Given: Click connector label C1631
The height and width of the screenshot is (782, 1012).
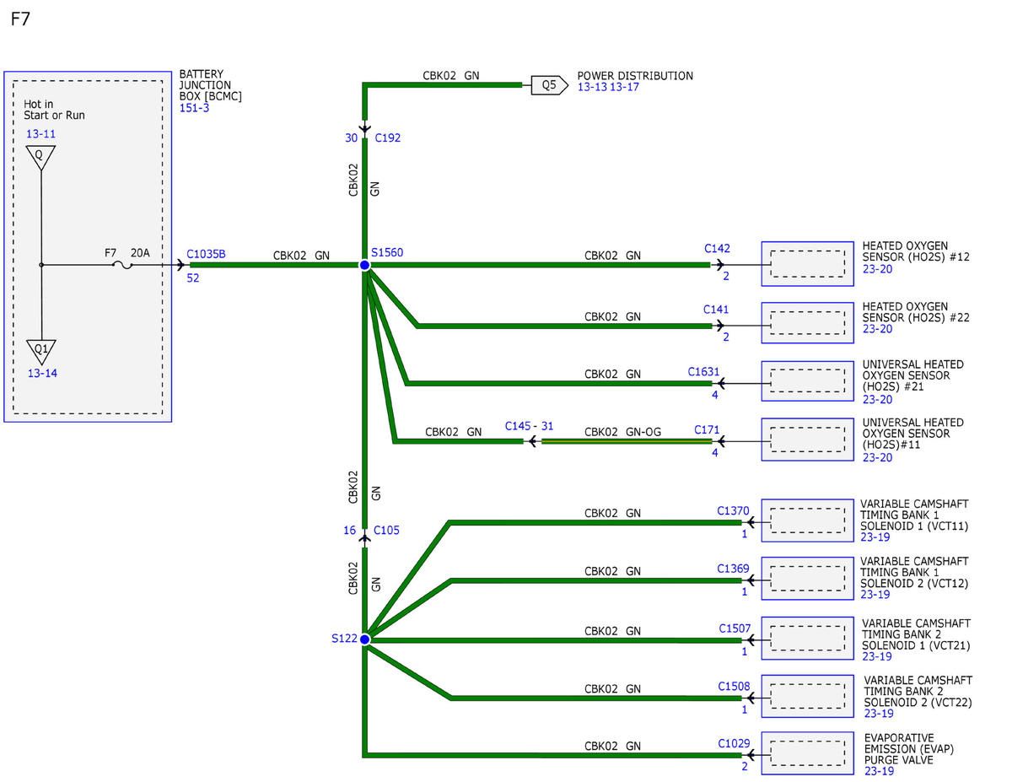Looking at the screenshot, I should (x=703, y=371).
